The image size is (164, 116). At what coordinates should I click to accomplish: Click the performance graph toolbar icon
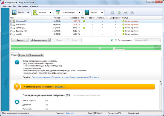[x=119, y=13]
